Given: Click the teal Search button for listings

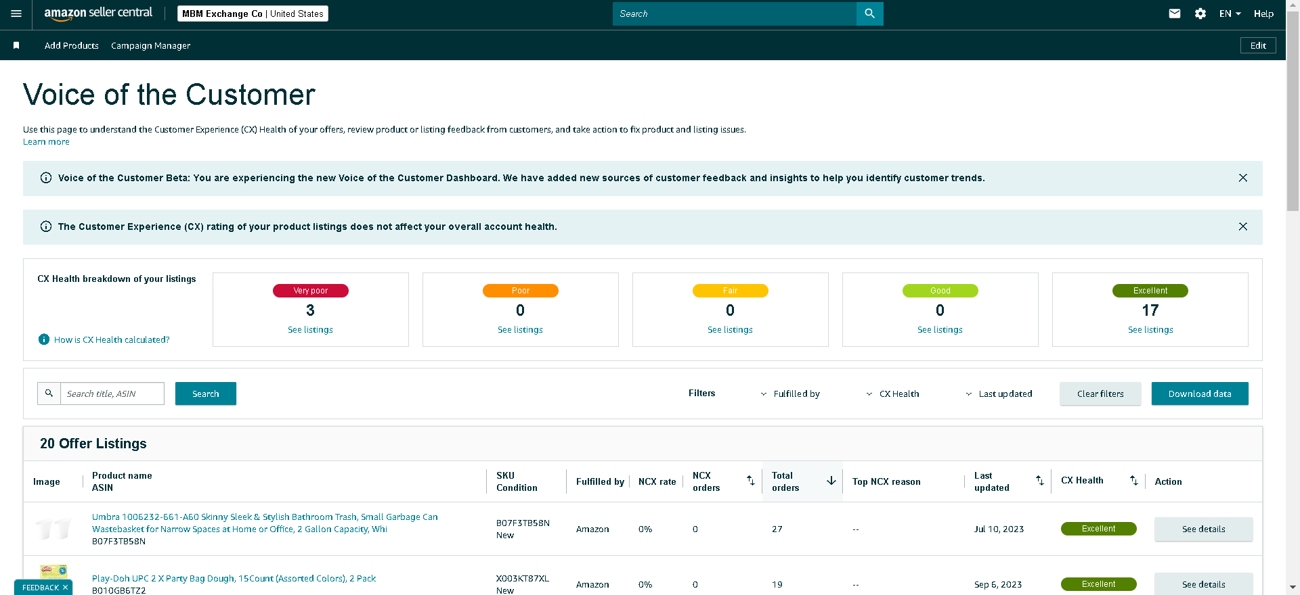Looking at the screenshot, I should coord(206,394).
